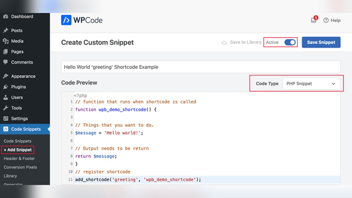Open the notifications inbox with badge
Screen dimensions: 352x198
[x=314, y=20]
